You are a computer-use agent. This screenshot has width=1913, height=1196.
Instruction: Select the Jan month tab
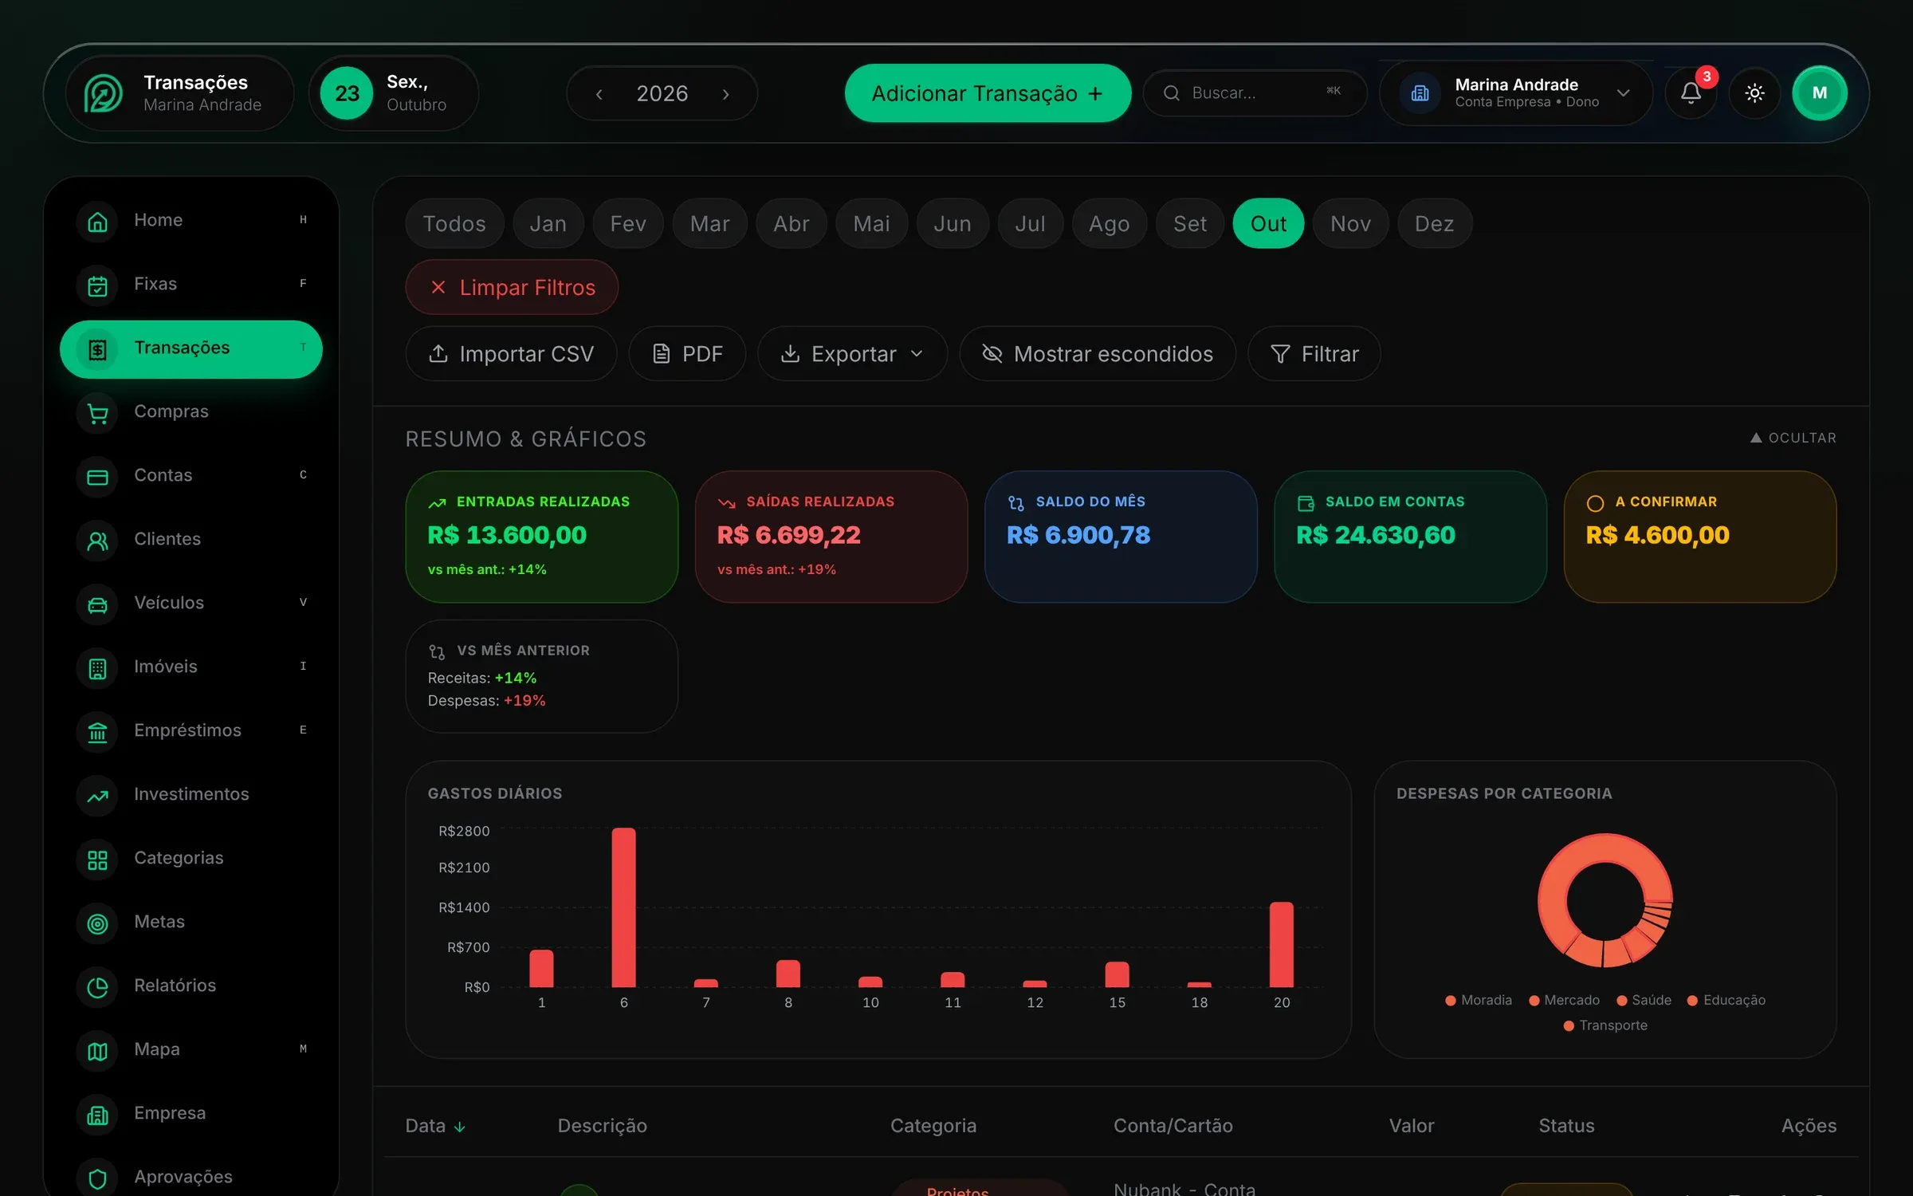tap(548, 223)
